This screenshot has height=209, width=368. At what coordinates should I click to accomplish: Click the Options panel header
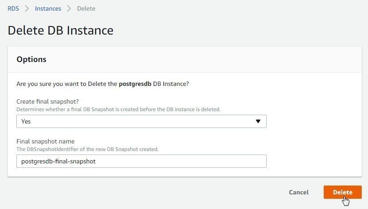(185, 59)
